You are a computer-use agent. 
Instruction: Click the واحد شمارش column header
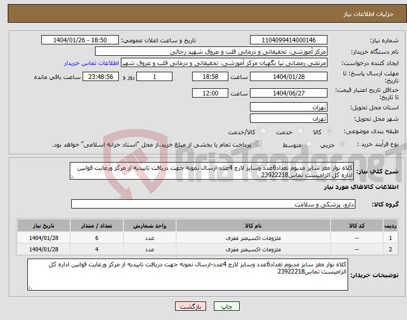coord(150,226)
